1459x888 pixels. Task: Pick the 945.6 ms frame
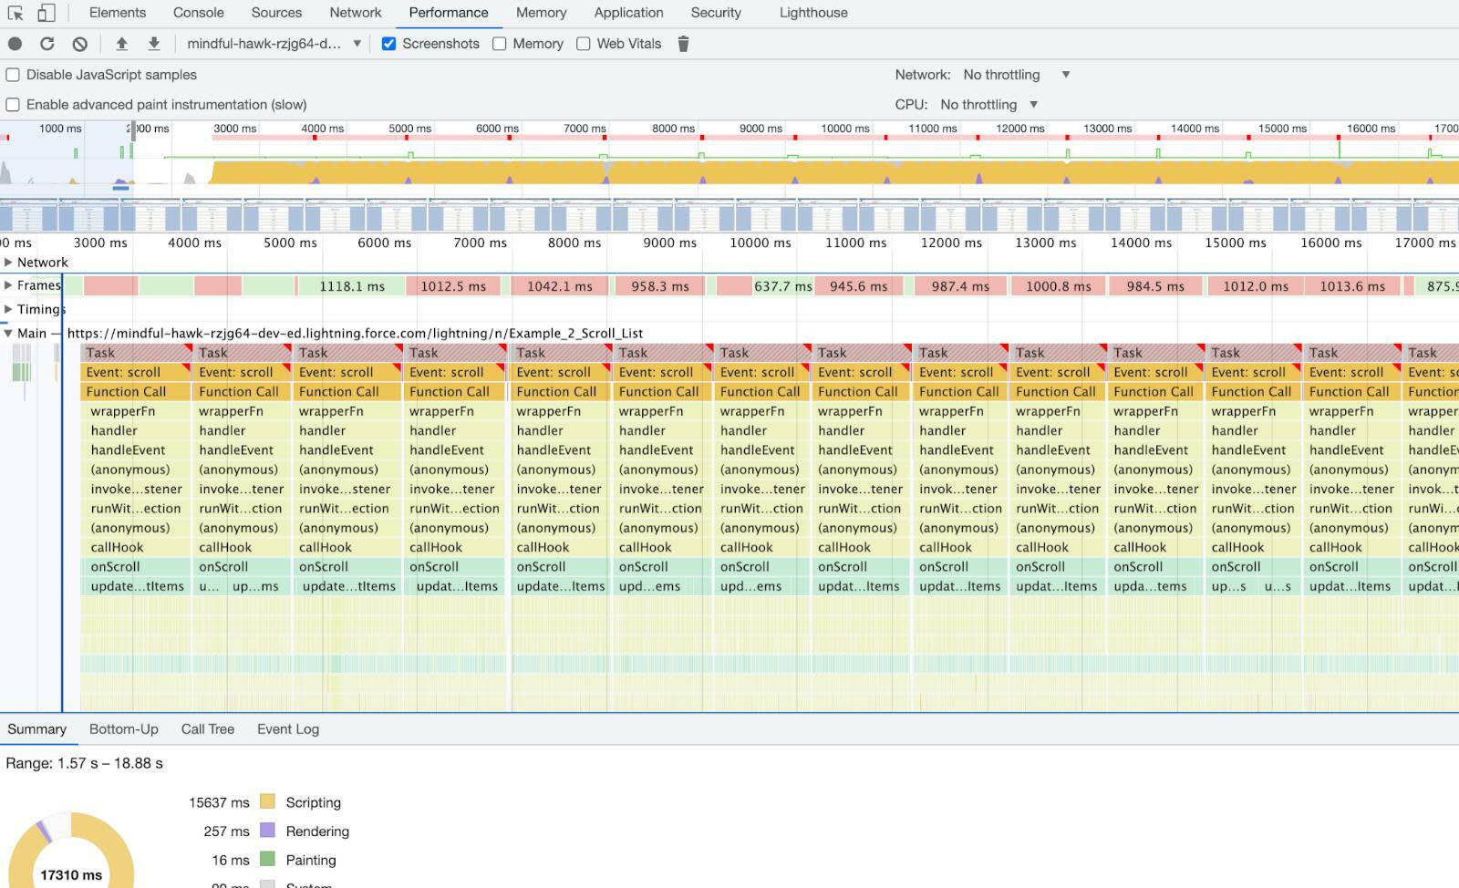tap(858, 286)
